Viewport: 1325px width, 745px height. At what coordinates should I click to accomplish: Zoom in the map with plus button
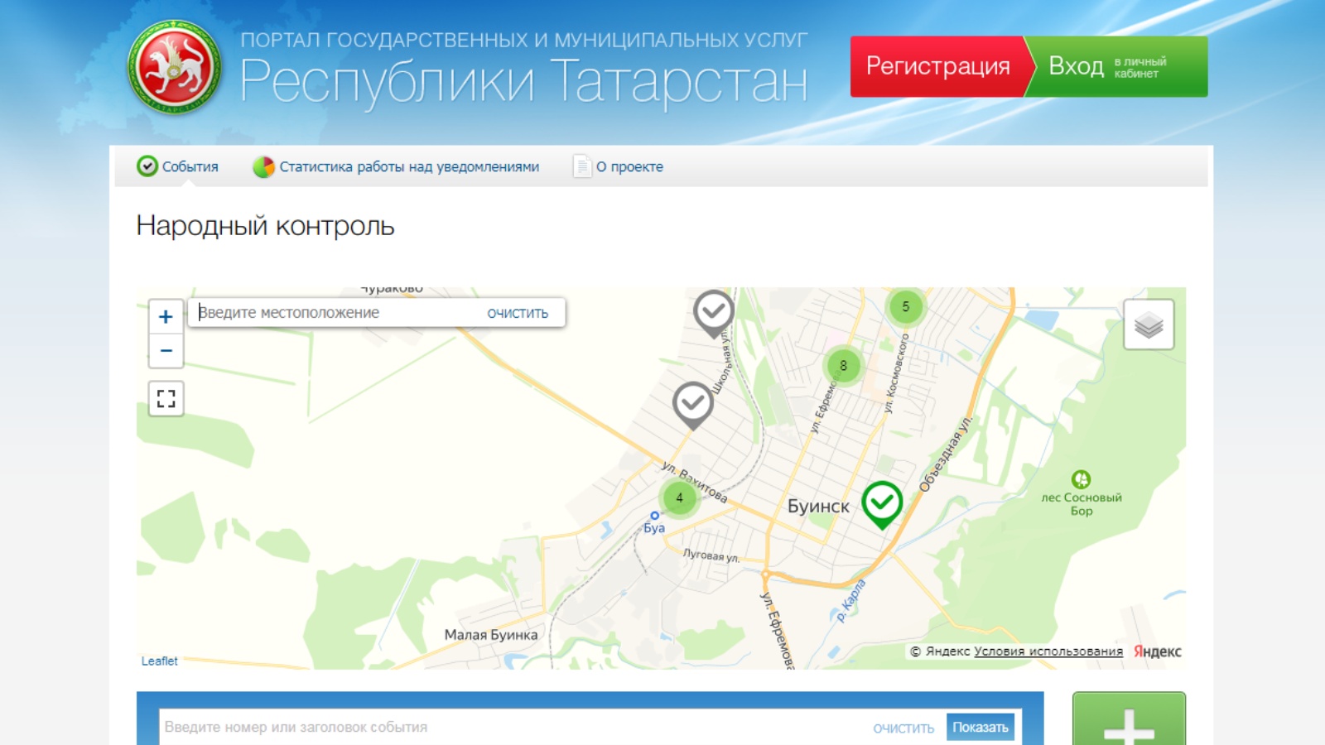pos(166,317)
